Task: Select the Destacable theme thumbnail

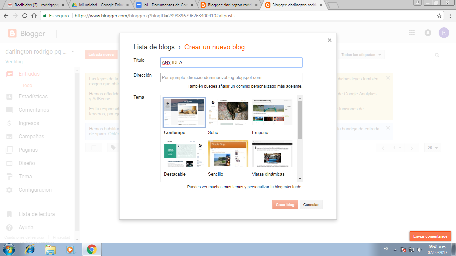Action: (x=184, y=154)
